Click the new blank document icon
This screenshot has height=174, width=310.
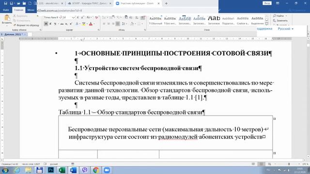[x=30, y=3]
